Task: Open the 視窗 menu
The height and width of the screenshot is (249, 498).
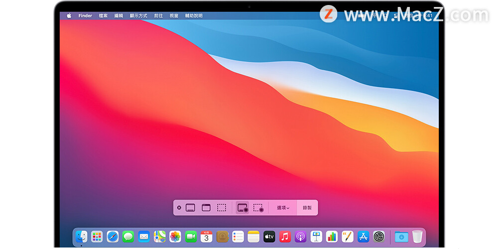Action: (174, 15)
